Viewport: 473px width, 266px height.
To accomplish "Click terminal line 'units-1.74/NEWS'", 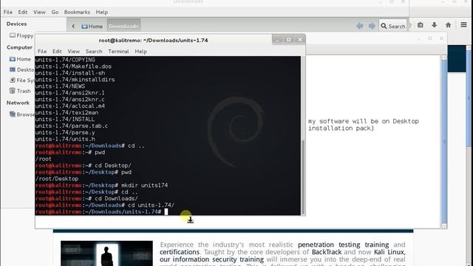I will (60, 86).
